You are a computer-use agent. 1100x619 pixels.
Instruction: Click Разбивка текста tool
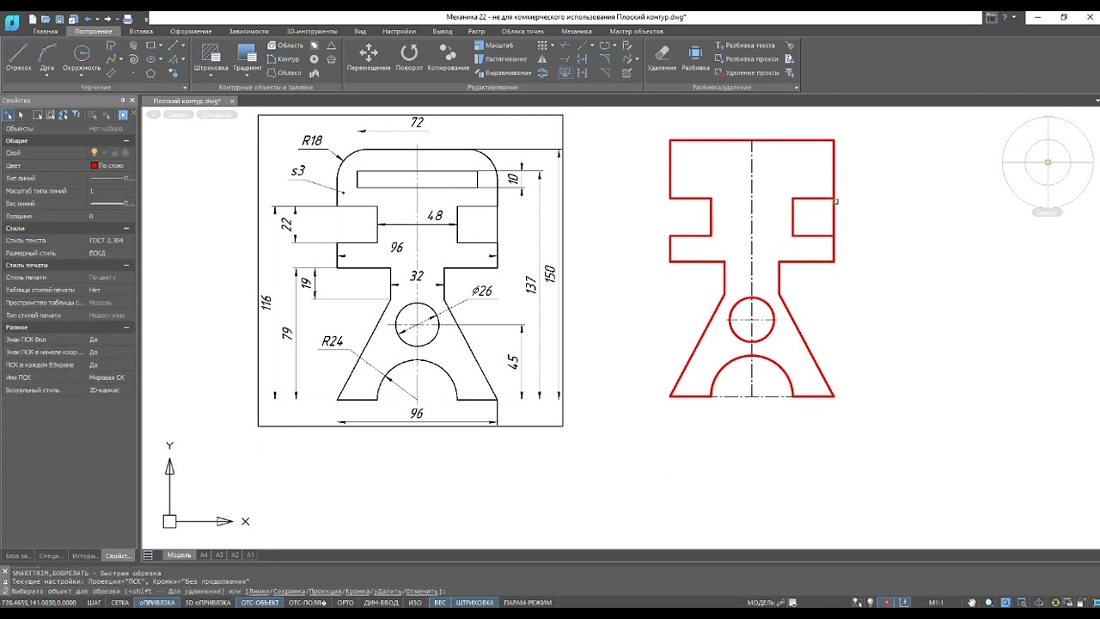(x=744, y=46)
